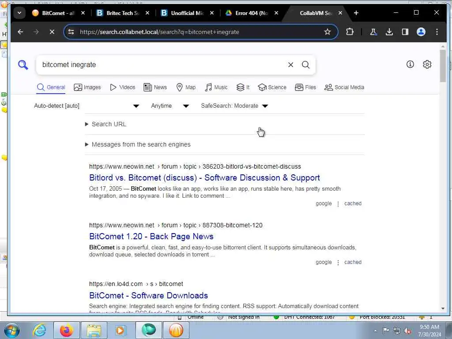Click the search text field
The image size is (452, 339).
163,65
